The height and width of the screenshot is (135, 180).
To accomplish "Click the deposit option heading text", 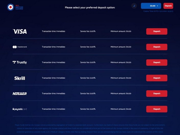I will click(x=90, y=7).
